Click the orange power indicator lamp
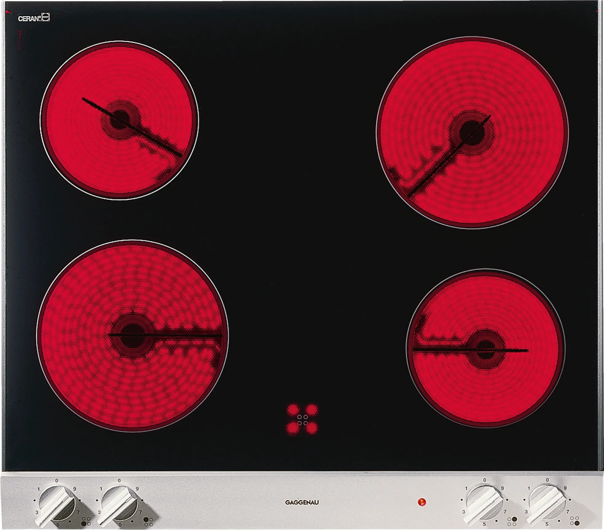The height and width of the screenshot is (530, 604). [x=422, y=502]
